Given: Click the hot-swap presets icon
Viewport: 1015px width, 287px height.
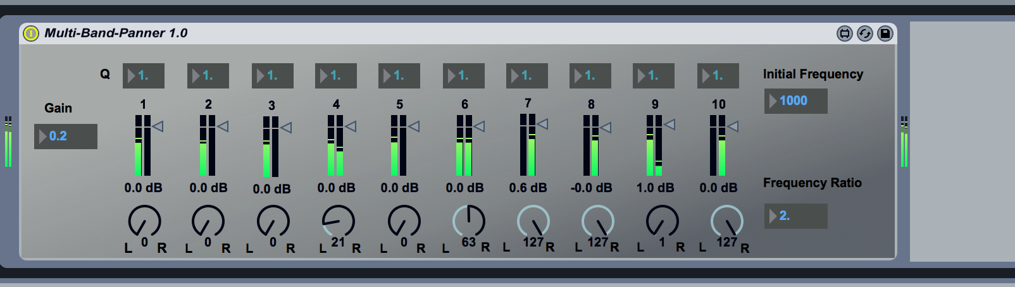Looking at the screenshot, I should [x=864, y=34].
